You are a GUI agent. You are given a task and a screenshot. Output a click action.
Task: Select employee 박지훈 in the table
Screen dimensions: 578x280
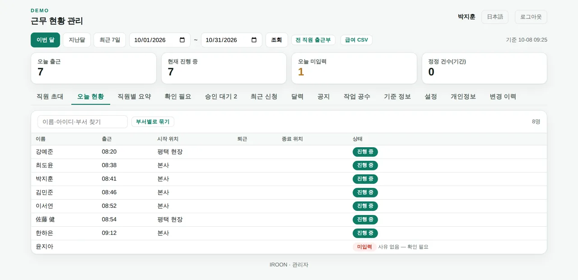(45, 179)
